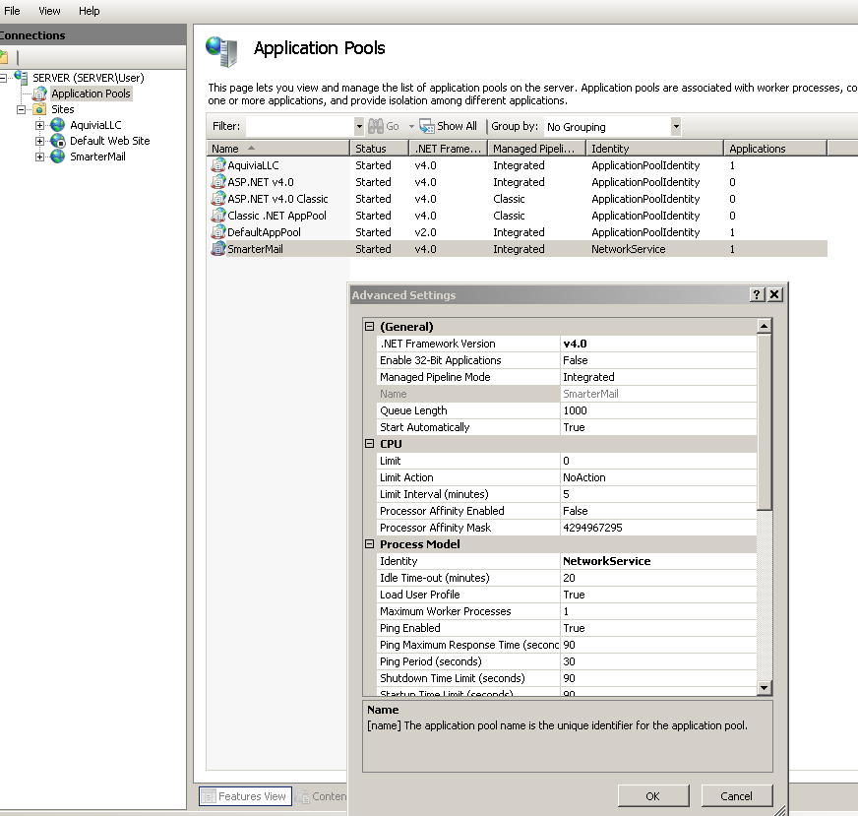Image resolution: width=858 pixels, height=816 pixels.
Task: Open the View menu
Action: click(x=49, y=11)
